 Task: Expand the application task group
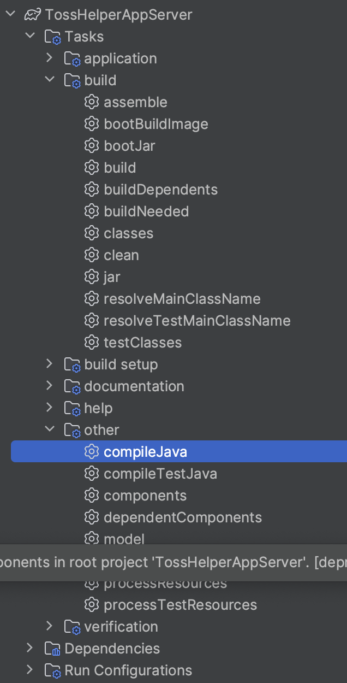(x=50, y=58)
